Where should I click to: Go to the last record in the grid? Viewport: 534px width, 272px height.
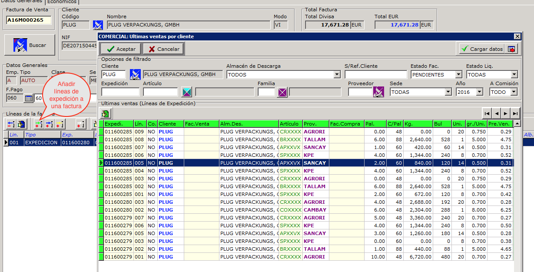click(515, 113)
